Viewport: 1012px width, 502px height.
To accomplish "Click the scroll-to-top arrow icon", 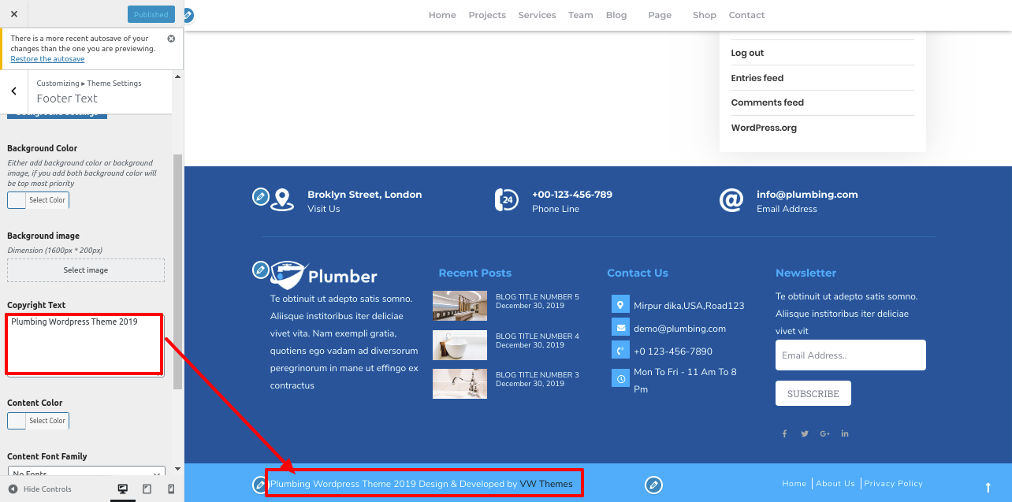I will click(x=988, y=488).
